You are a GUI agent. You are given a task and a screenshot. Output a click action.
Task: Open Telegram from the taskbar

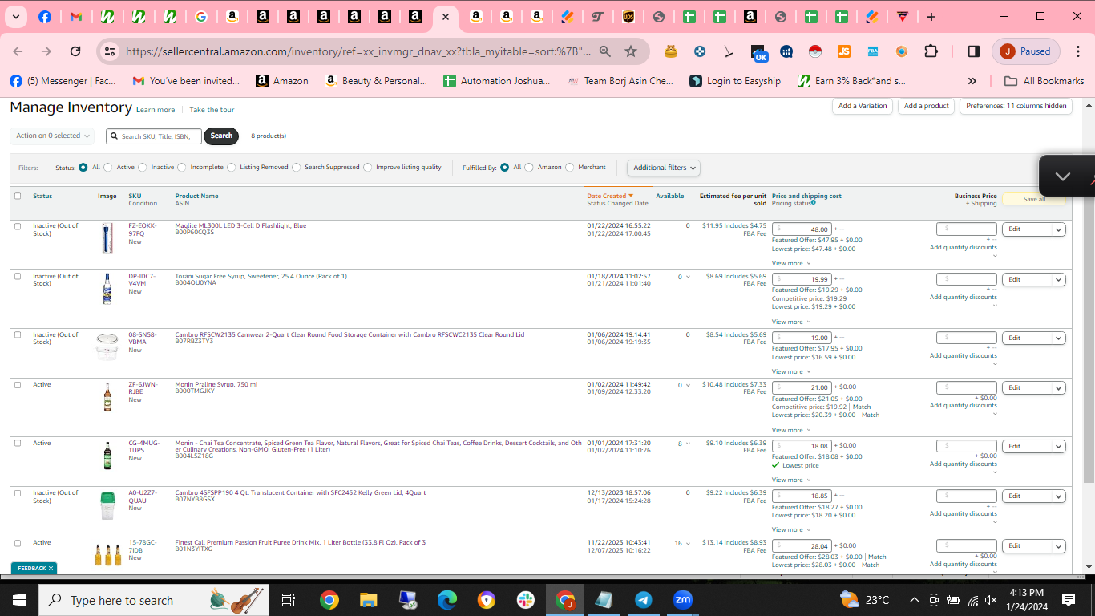pos(643,600)
